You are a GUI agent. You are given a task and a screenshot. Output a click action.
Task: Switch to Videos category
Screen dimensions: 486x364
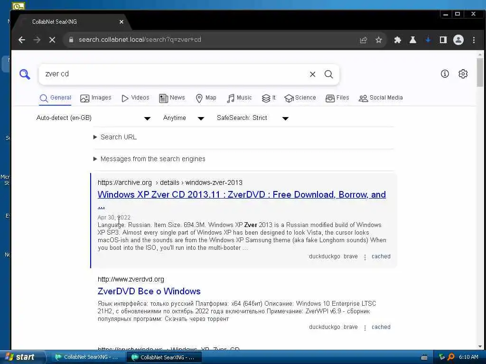coord(135,98)
